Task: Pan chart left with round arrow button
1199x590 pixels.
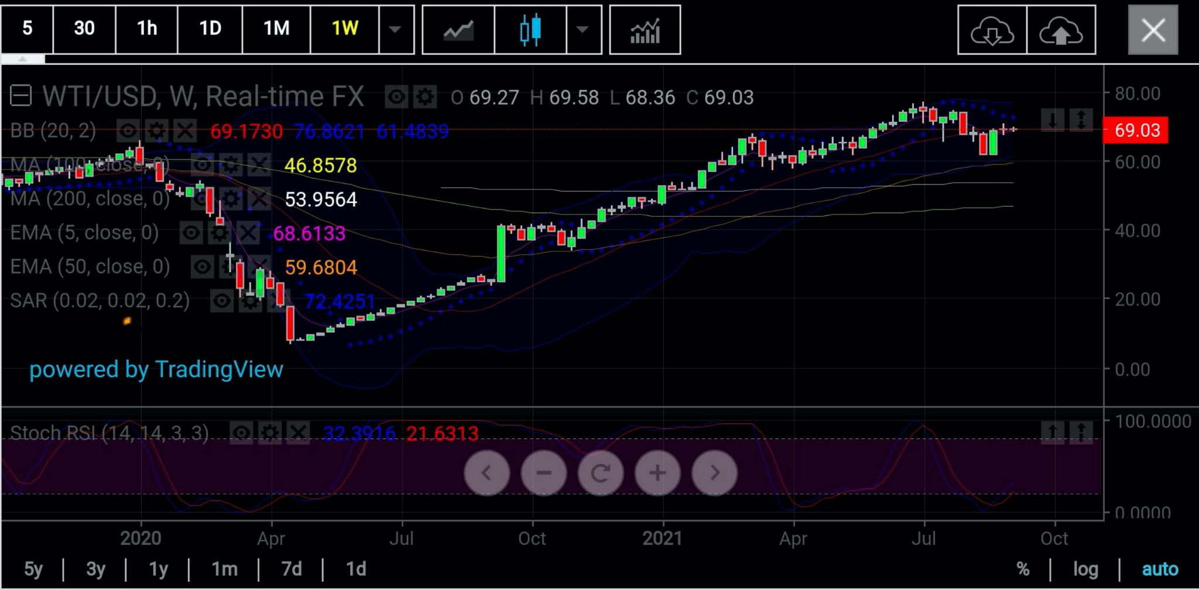Action: coord(487,473)
